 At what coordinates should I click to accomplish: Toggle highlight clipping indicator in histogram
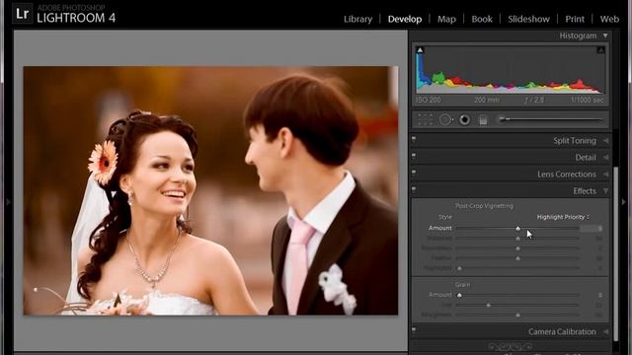600,50
